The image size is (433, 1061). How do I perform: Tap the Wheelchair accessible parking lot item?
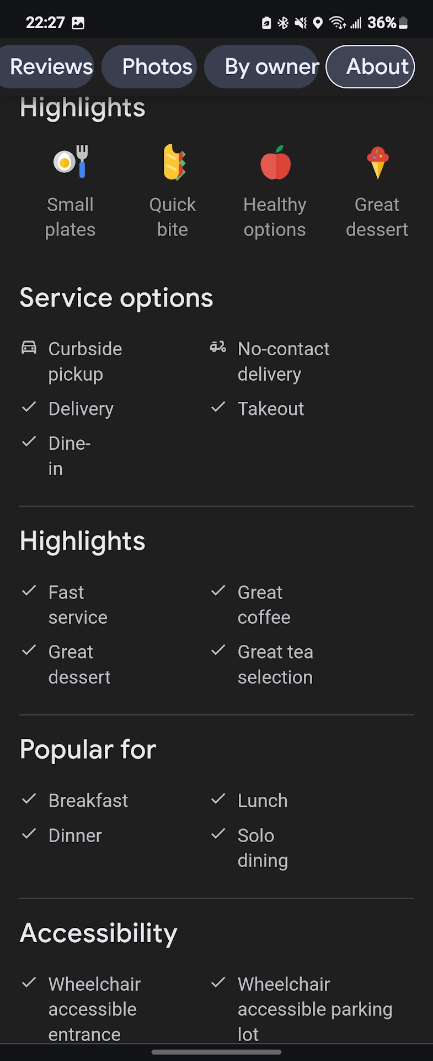click(314, 1009)
